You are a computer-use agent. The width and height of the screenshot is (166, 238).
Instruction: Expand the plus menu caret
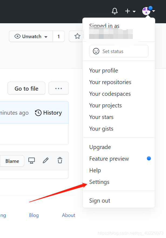click(x=134, y=11)
